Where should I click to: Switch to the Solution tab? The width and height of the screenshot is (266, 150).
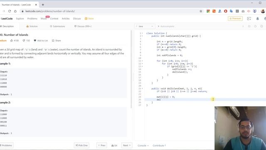(x=32, y=26)
